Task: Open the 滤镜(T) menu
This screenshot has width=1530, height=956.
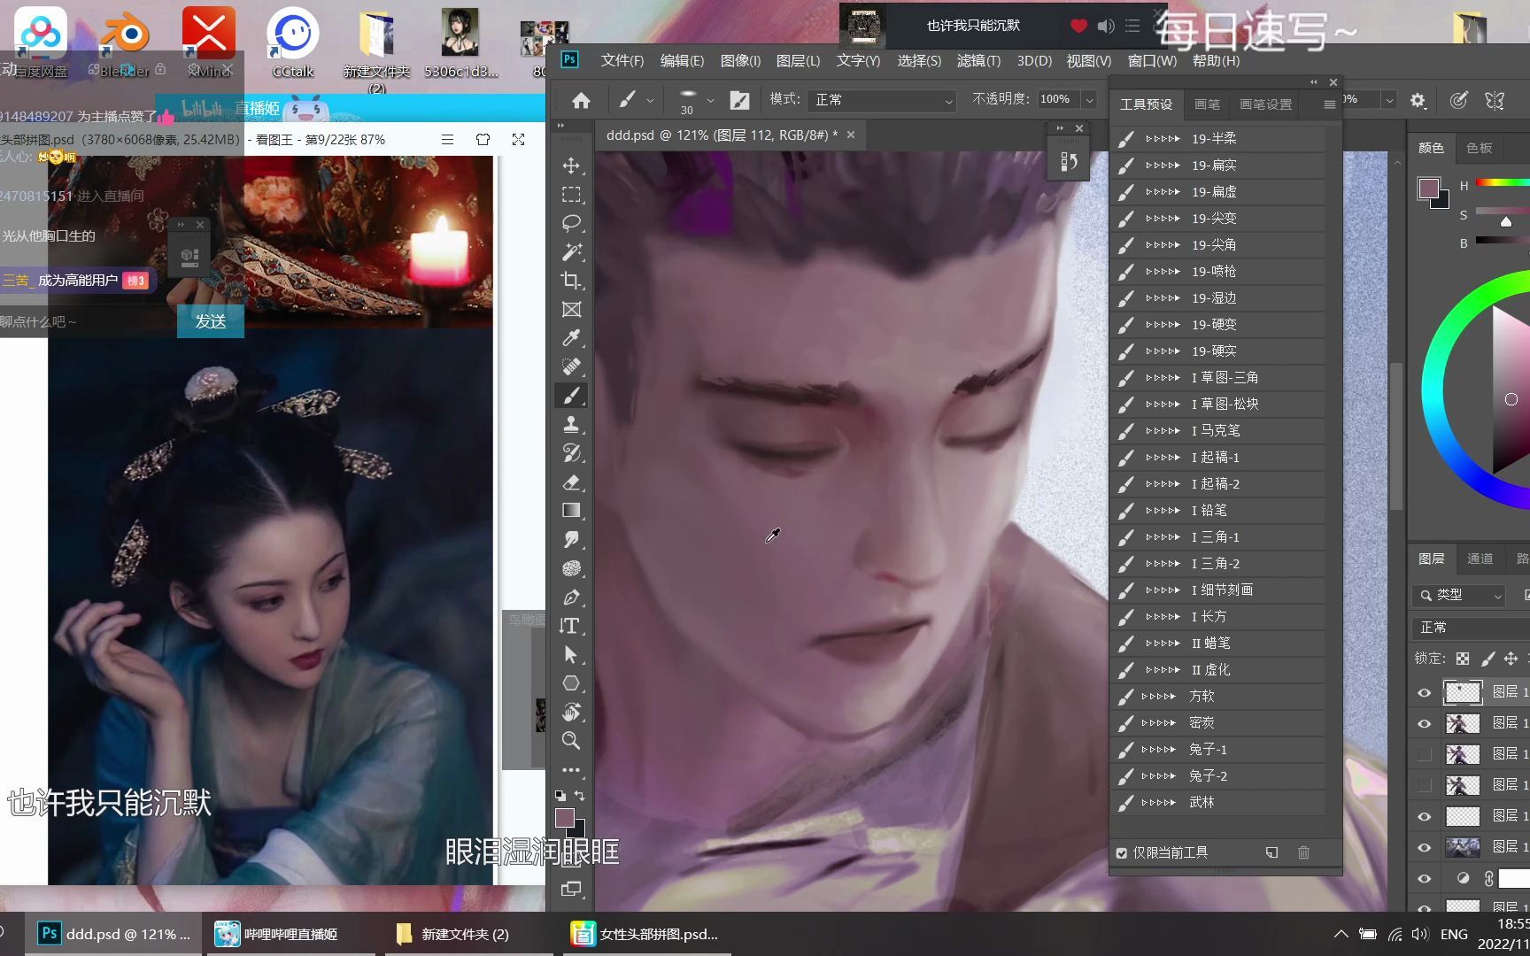Action: [x=978, y=61]
